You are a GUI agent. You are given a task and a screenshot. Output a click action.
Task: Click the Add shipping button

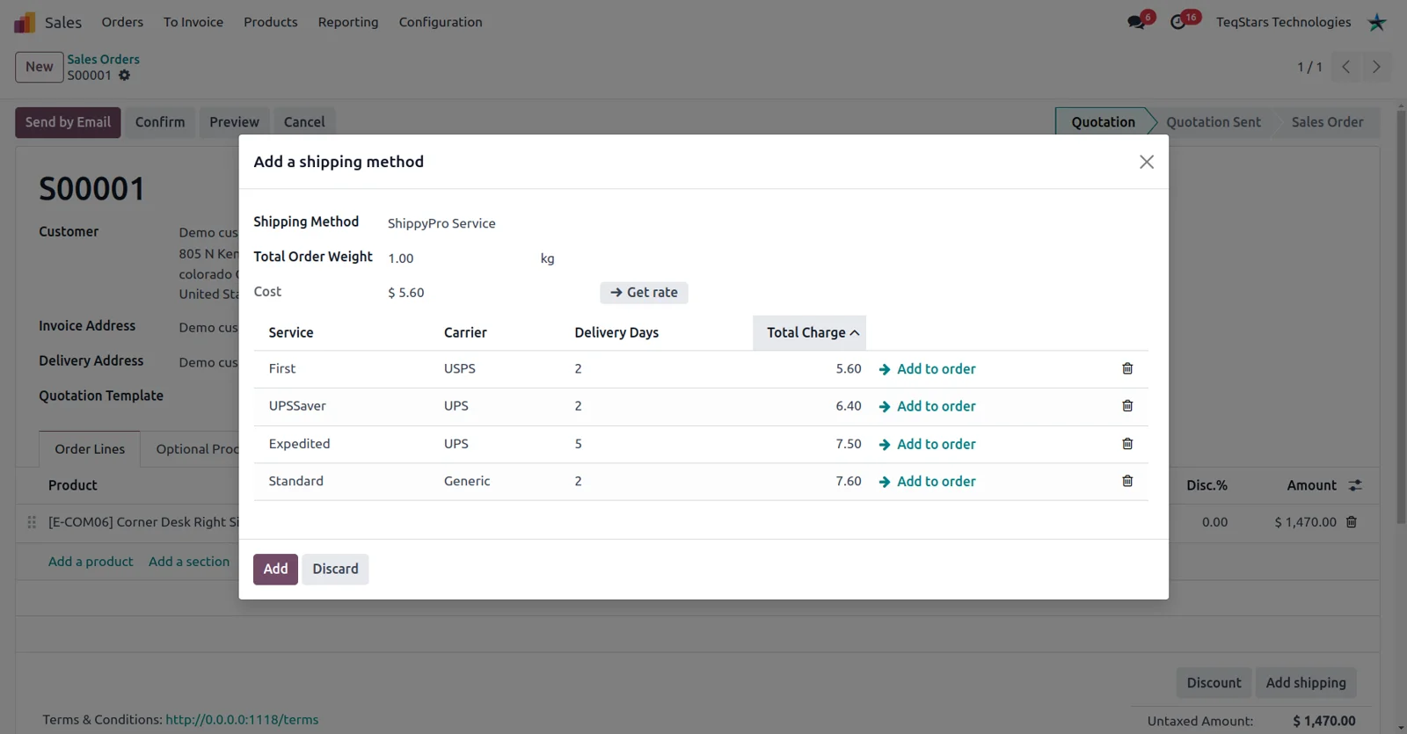[1306, 683]
